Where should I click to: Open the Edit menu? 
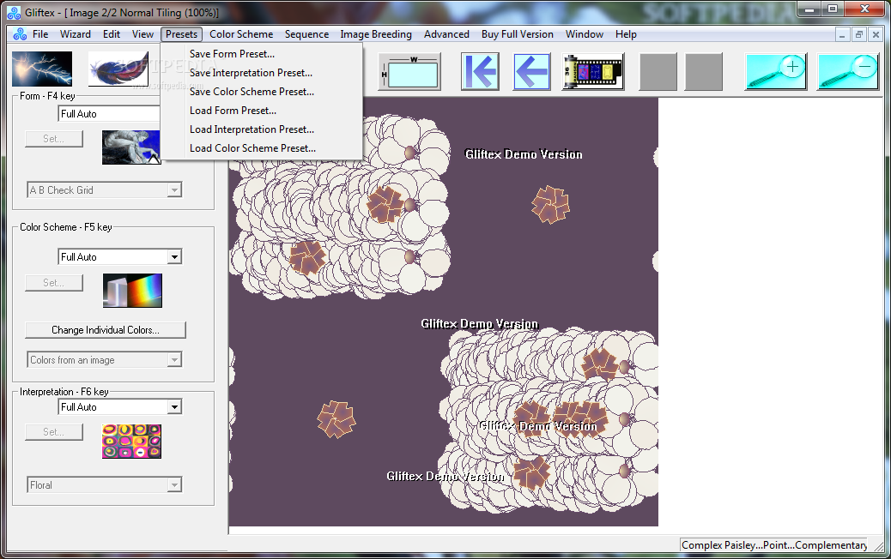click(112, 34)
